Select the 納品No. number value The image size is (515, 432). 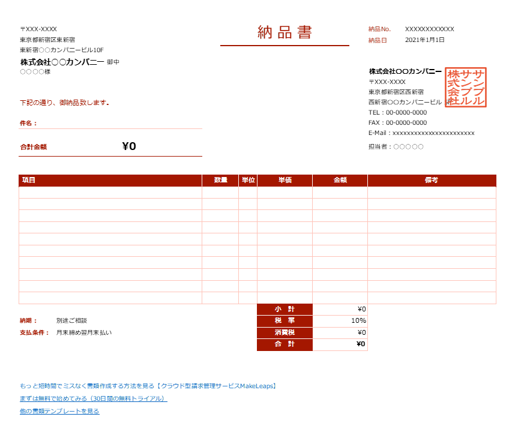[x=429, y=29]
